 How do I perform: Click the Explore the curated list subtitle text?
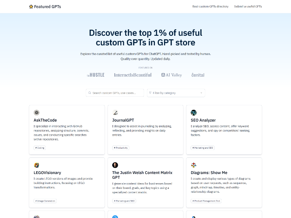(x=146, y=56)
